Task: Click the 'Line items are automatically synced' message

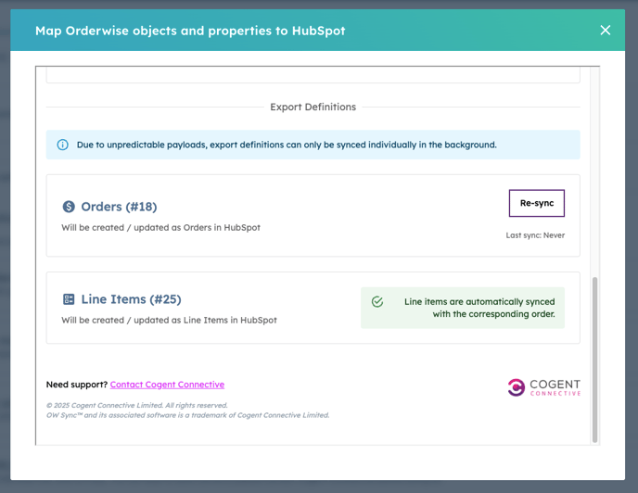Action: 479,308
